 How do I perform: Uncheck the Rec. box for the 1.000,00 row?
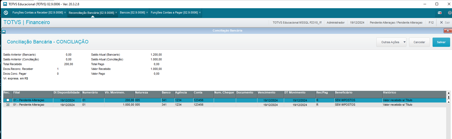pos(8,105)
